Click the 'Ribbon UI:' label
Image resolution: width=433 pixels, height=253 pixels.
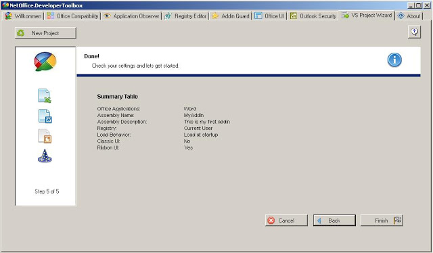108,147
